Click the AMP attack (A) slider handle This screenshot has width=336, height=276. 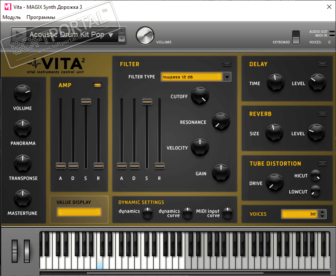61,165
